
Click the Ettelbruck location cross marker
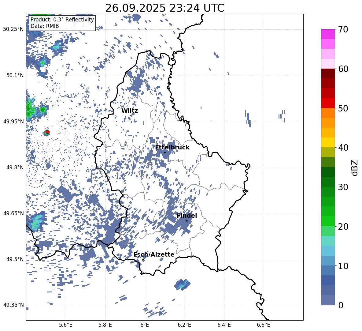pyautogui.click(x=165, y=152)
